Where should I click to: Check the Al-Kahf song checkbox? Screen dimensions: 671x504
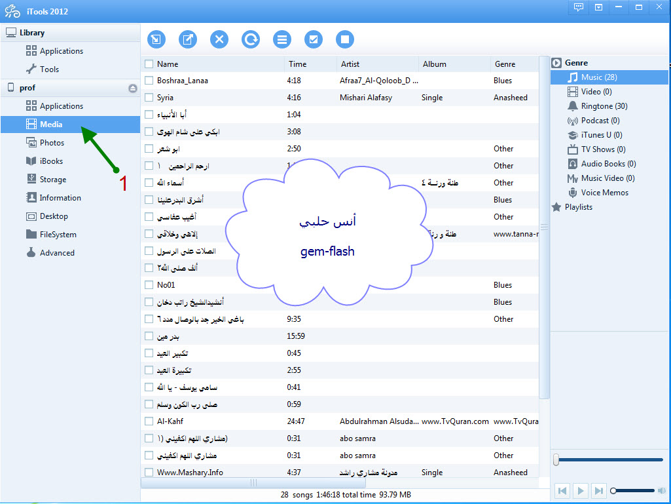tap(149, 421)
